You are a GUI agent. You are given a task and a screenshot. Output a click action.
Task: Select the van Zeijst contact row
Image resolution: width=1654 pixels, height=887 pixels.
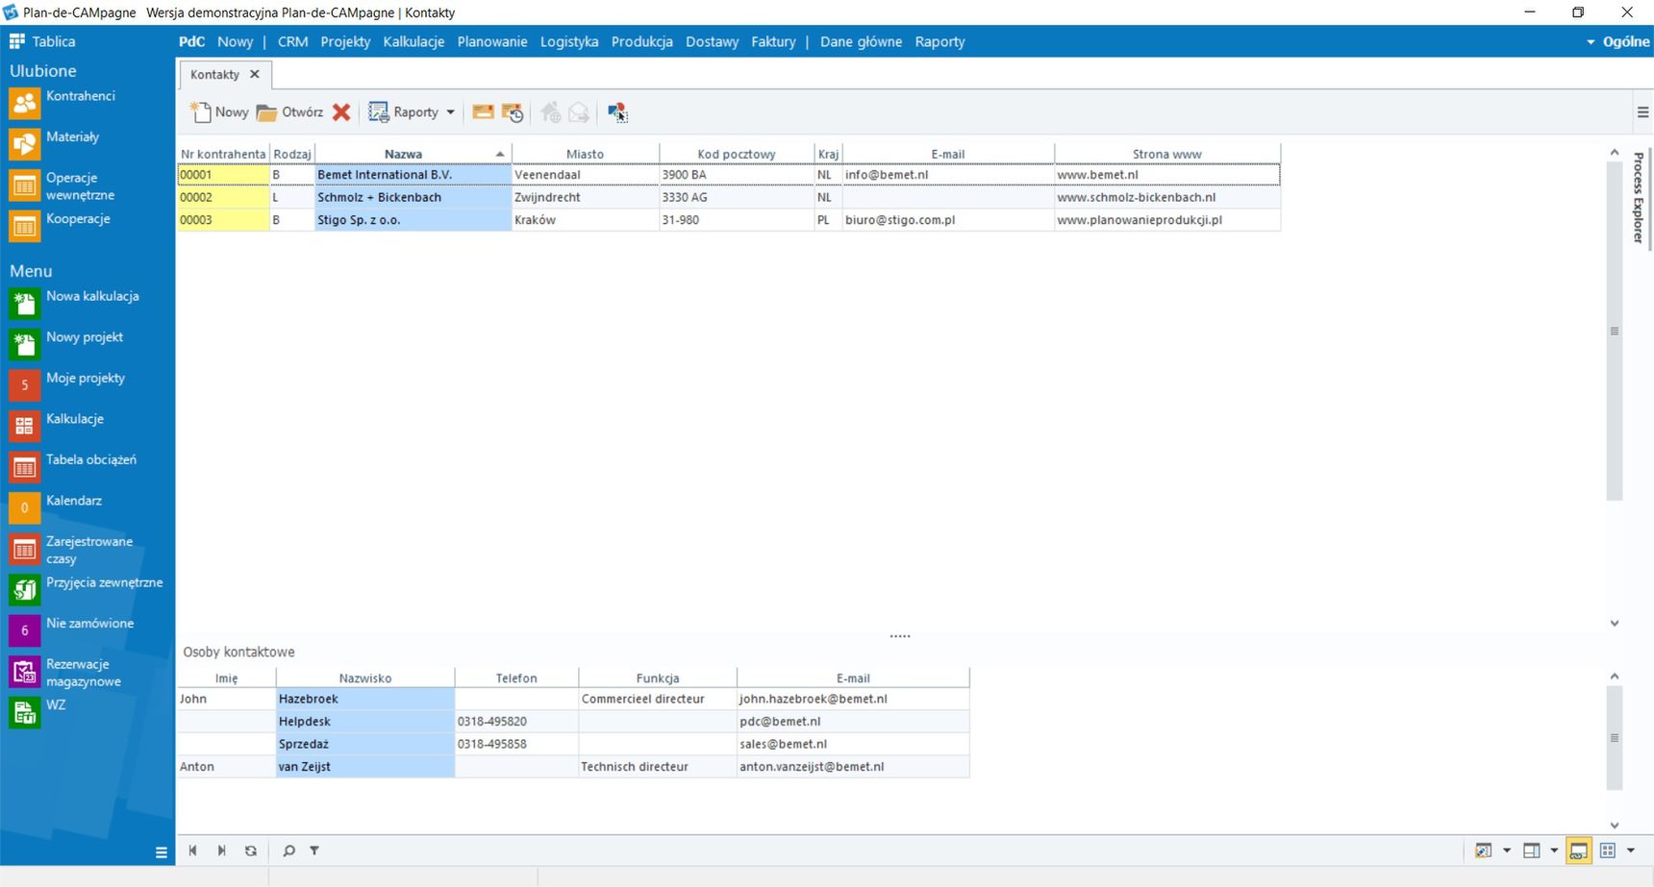[573, 767]
